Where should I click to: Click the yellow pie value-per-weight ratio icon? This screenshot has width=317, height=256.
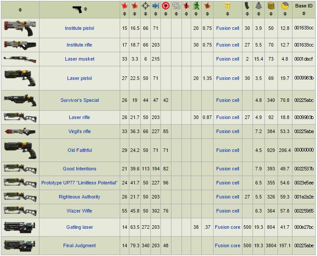point(285,6)
